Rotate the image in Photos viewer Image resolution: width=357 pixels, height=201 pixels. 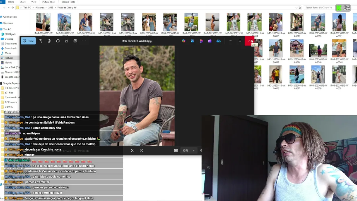point(40,41)
